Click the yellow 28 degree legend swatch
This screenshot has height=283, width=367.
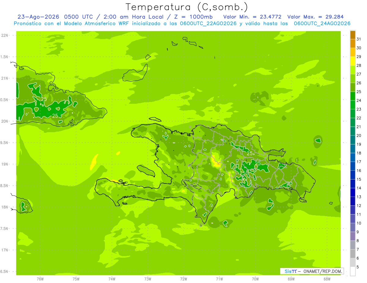(353, 61)
